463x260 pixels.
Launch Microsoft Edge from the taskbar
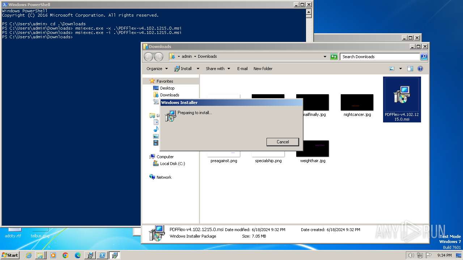click(x=77, y=255)
